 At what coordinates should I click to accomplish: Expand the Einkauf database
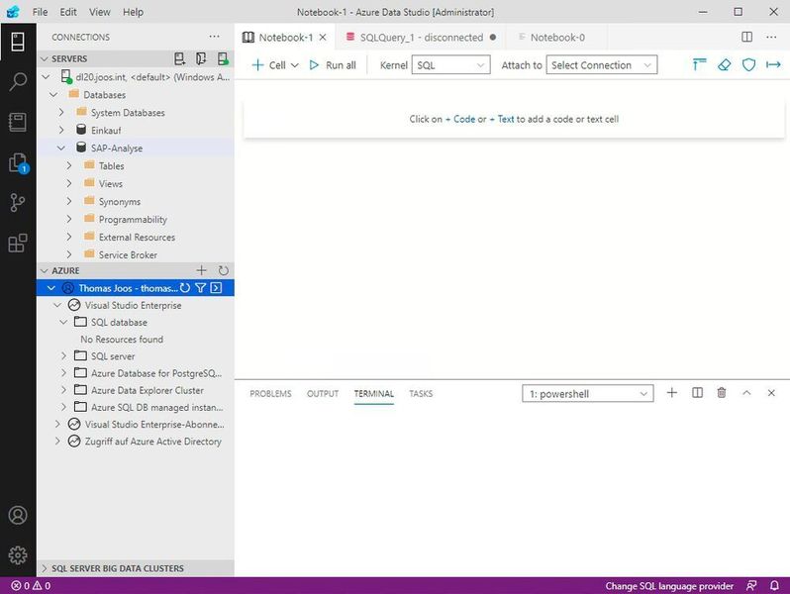(x=61, y=130)
